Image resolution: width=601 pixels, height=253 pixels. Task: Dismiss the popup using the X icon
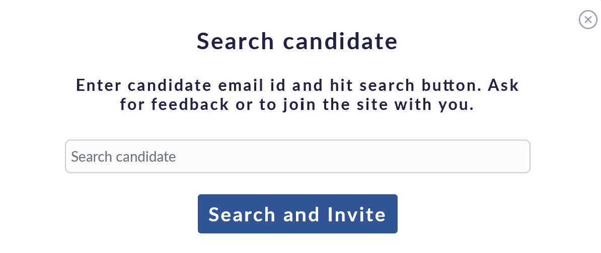(588, 20)
